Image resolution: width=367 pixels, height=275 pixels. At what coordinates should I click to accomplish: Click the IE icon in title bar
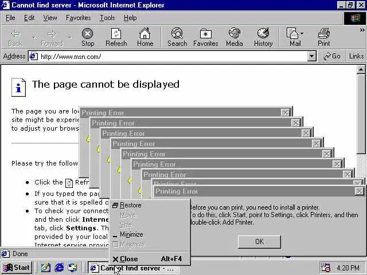tap(5, 5)
